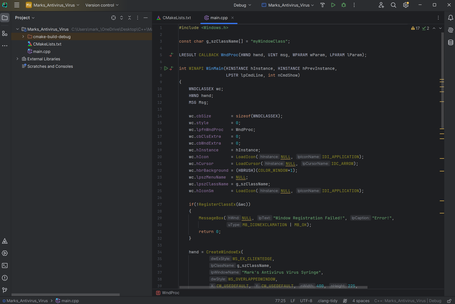Hide the Project panel
Viewport: 455px width, 304px height.
click(146, 18)
